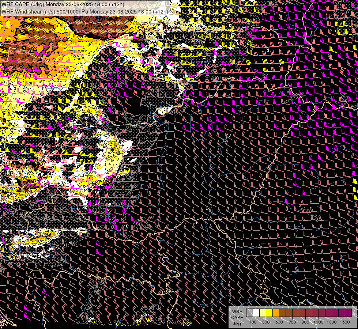Click the '1100' legend scale label
Viewport: 358px width, 329px height.
coord(318,322)
